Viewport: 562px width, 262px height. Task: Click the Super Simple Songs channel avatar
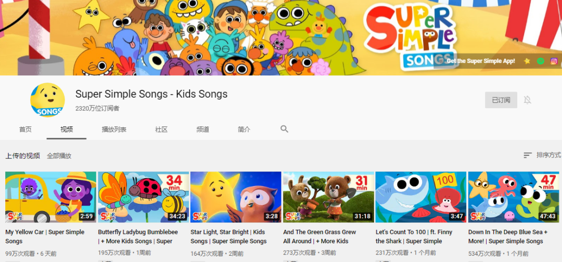click(x=47, y=100)
